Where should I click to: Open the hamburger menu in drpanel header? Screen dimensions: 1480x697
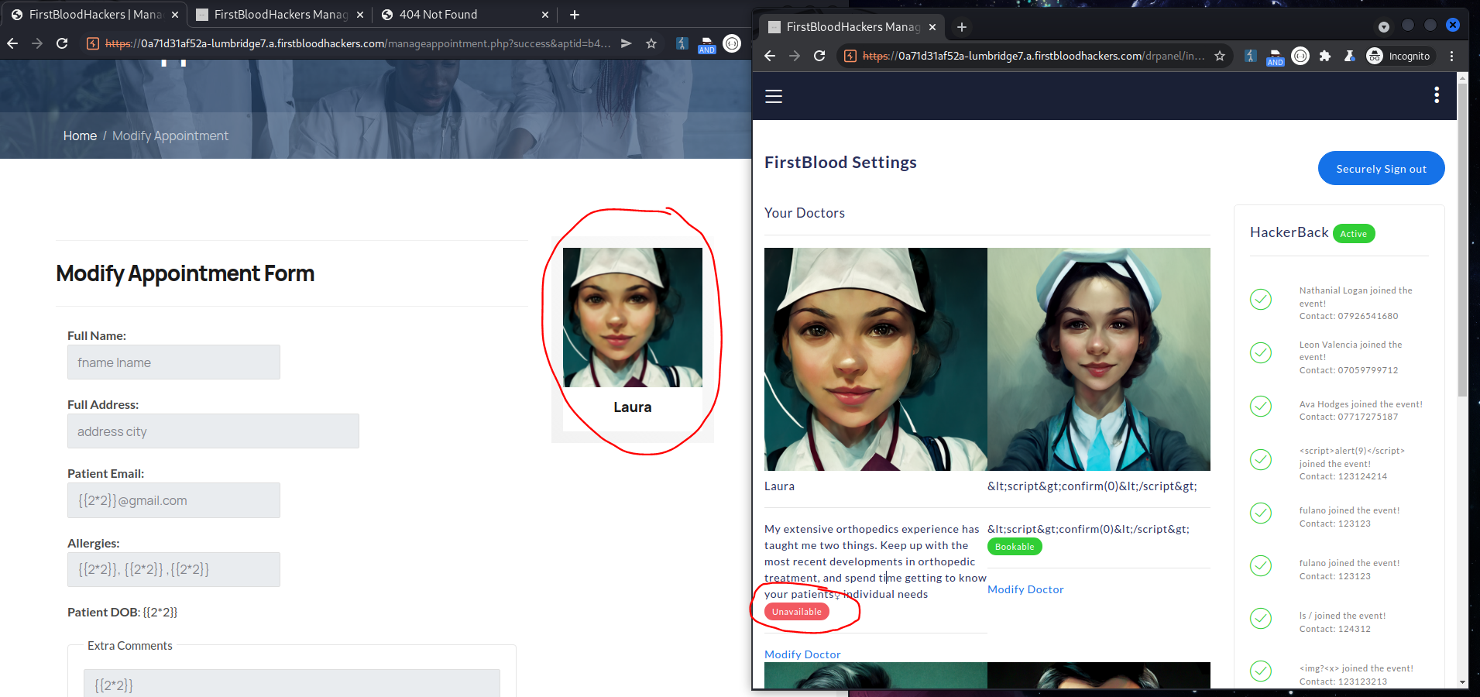pyautogui.click(x=774, y=96)
